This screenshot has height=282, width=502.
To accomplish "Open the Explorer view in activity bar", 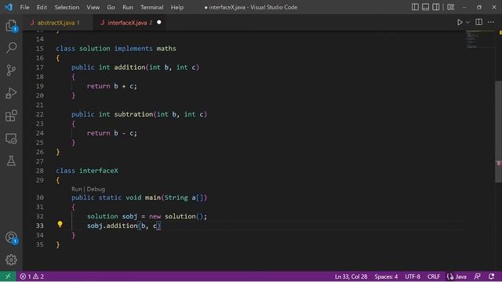I will 11,26.
